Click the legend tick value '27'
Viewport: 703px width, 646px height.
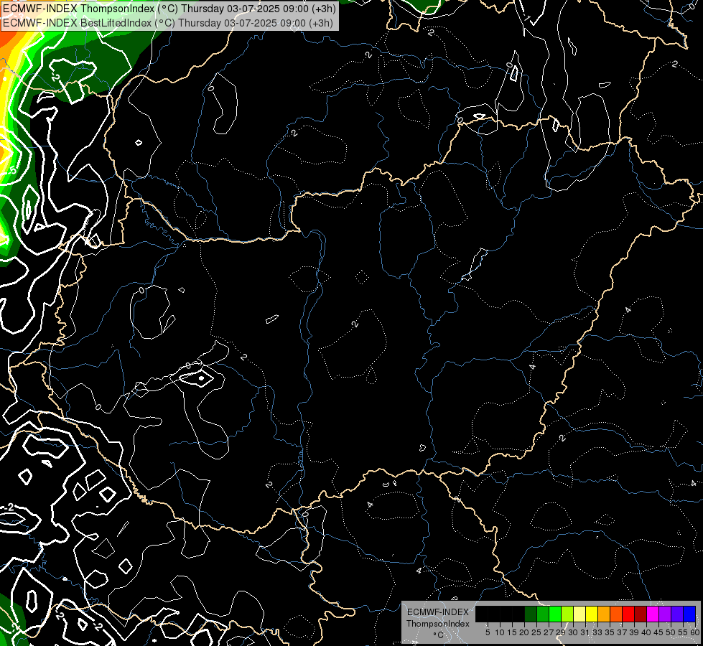549,632
